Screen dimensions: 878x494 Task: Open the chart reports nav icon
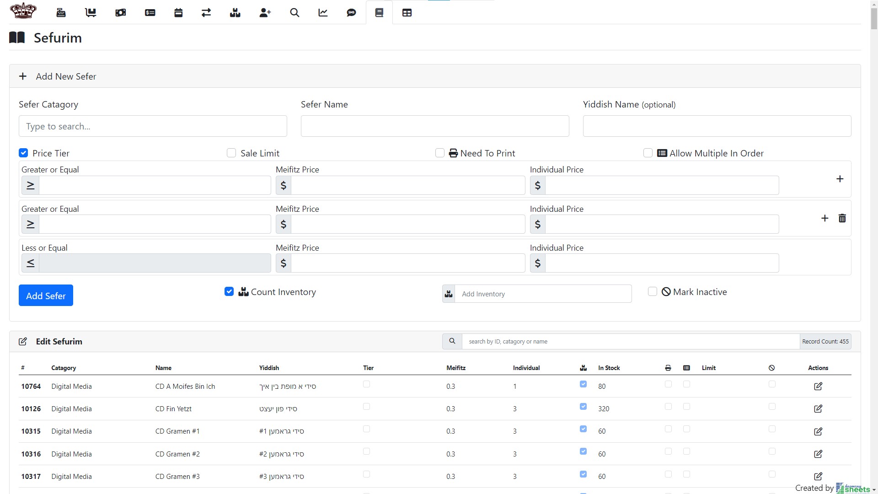click(x=323, y=13)
